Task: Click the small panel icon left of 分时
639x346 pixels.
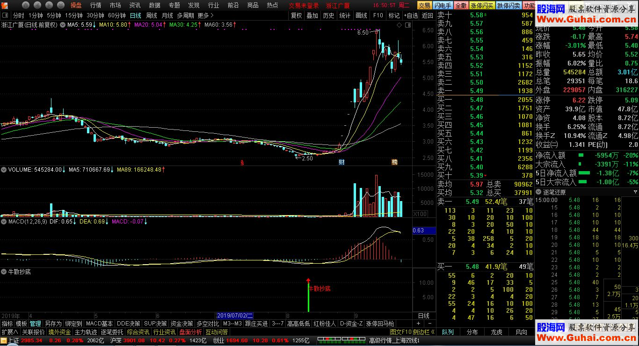Action: pyautogui.click(x=6, y=15)
